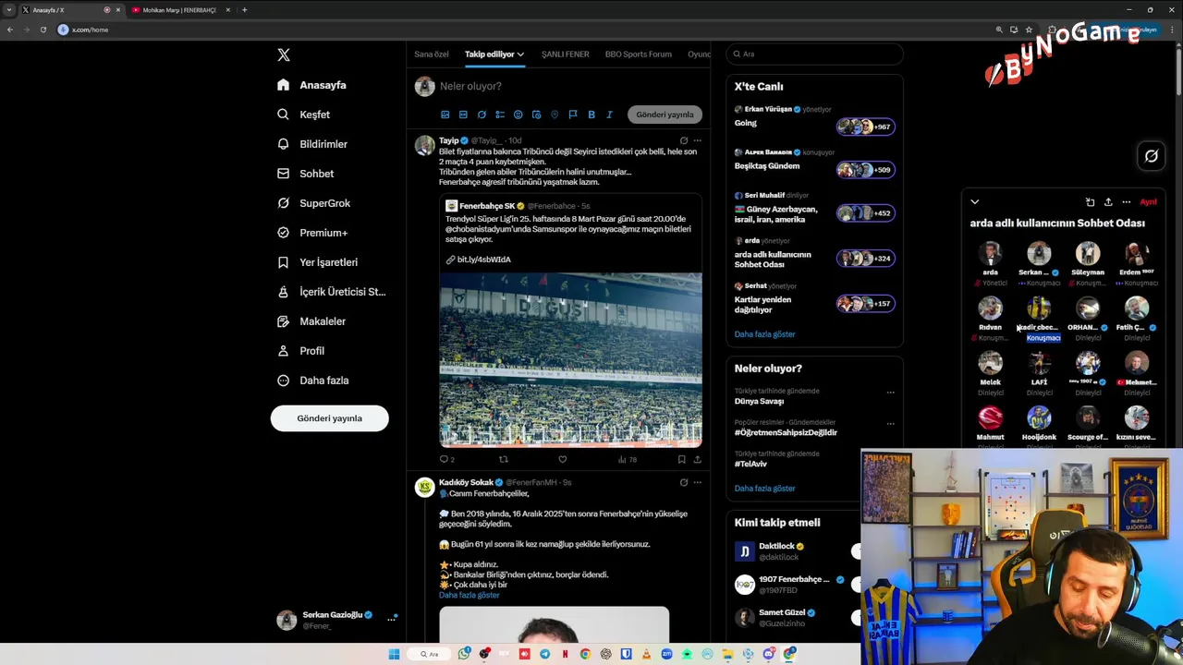Share Tayip's post
Screen dimensions: 1183x665
pos(697,459)
